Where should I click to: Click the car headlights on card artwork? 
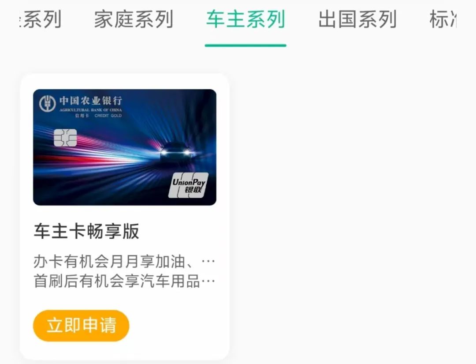point(175,152)
